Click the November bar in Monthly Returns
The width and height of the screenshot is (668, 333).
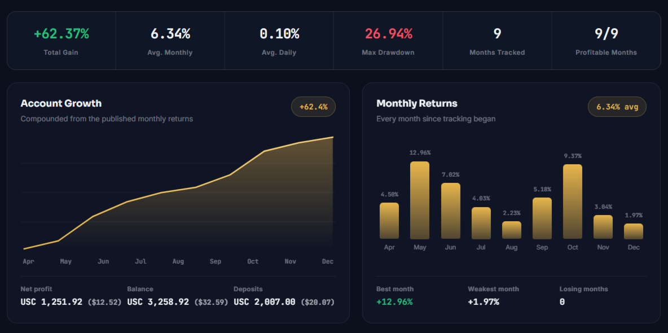pos(603,227)
